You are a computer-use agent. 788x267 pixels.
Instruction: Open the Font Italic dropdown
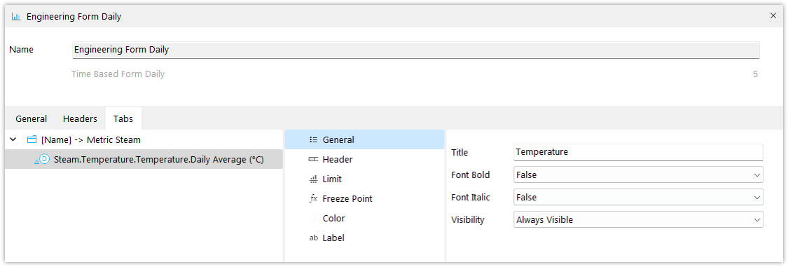point(638,197)
